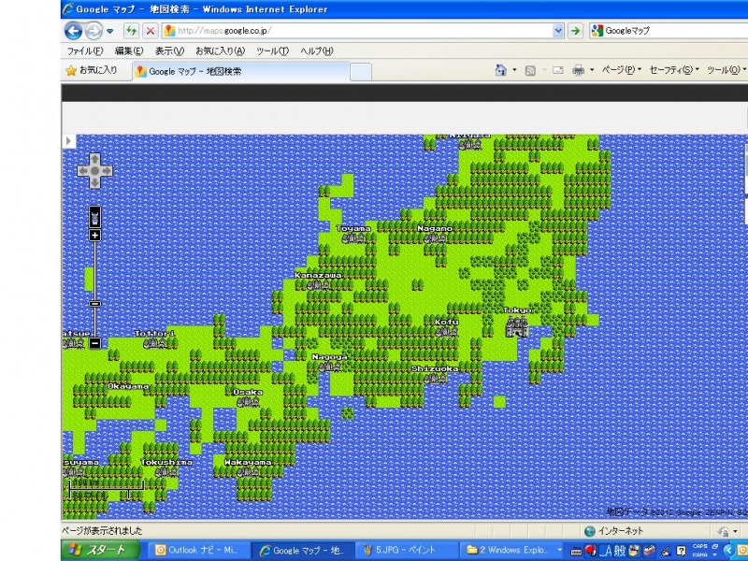Screen dimensions: 748x561
Task: Open the ページ(P) dropdown menu
Action: [x=622, y=70]
